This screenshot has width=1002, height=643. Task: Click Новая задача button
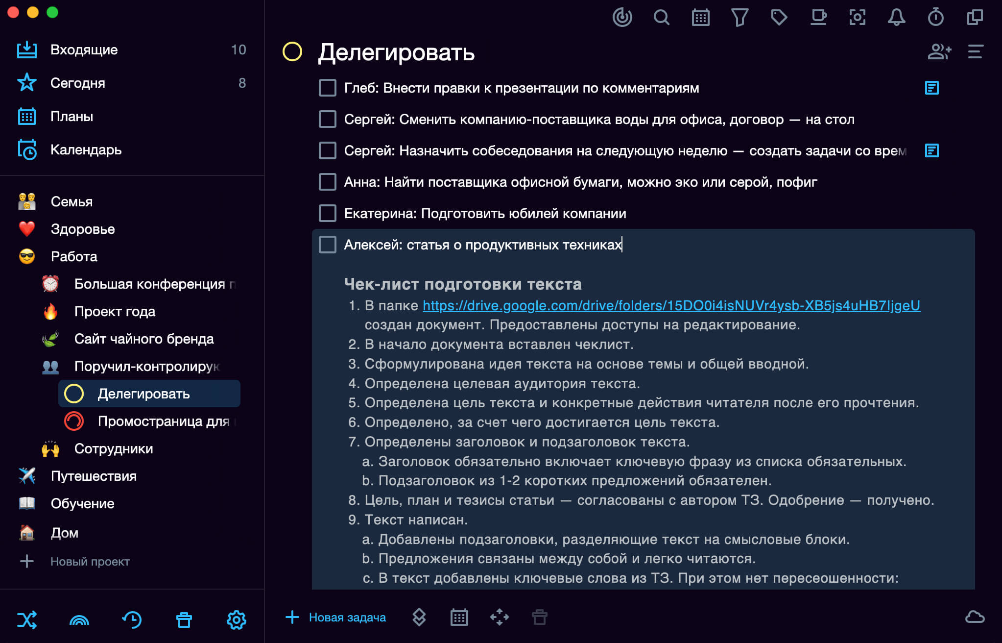click(x=336, y=618)
